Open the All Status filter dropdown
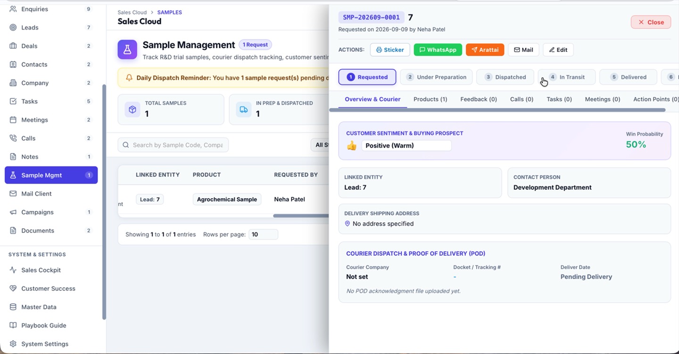The width and height of the screenshot is (679, 354). pyautogui.click(x=320, y=145)
